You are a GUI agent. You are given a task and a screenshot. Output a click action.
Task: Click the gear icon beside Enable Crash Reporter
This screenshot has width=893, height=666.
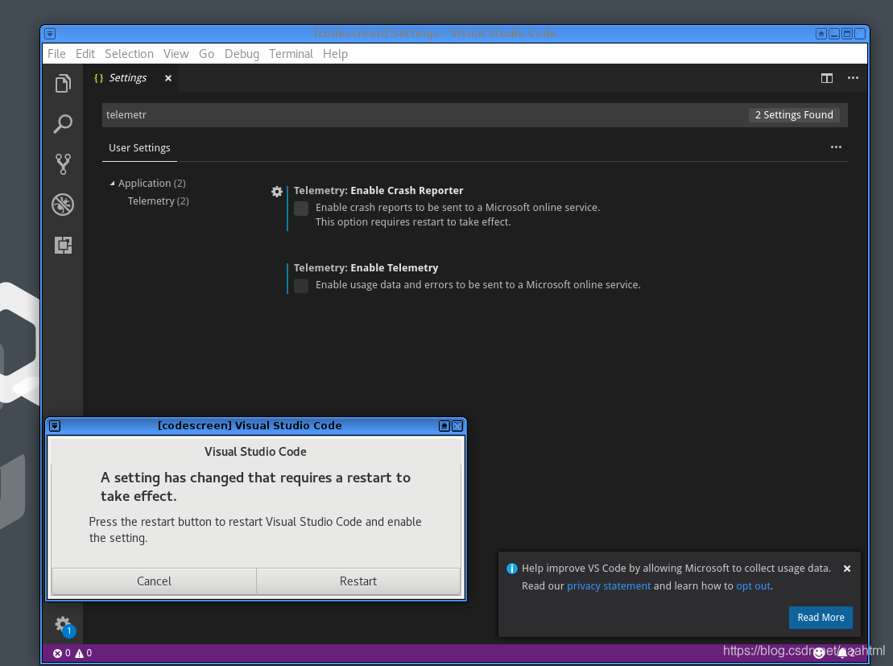277,192
